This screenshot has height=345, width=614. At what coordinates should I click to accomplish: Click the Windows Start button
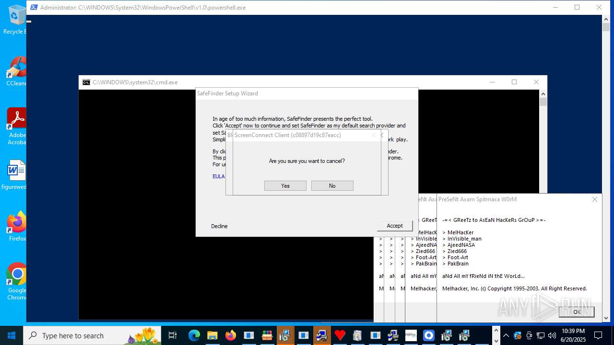pos(12,335)
